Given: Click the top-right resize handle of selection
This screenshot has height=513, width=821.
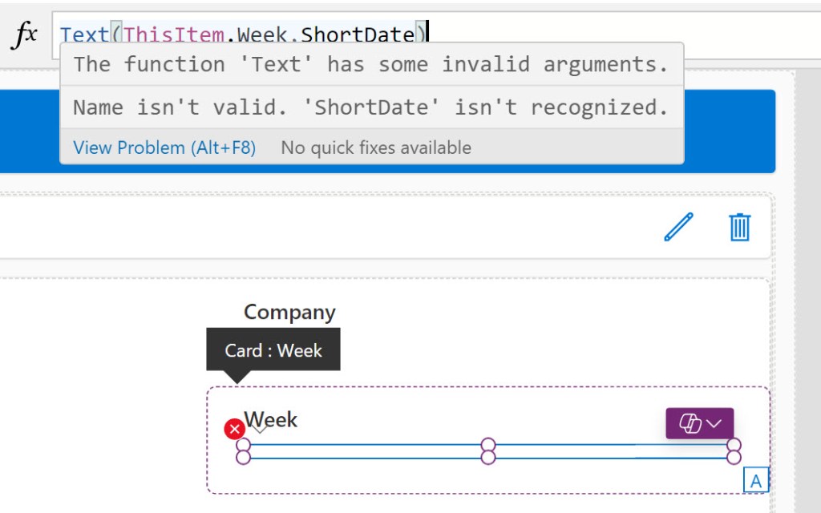Looking at the screenshot, I should coord(734,445).
